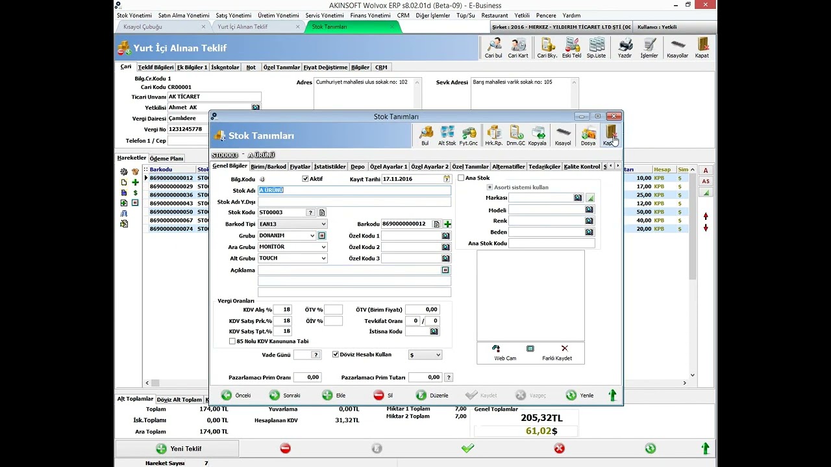Check 85 Nolu KDV Kanununa Tabi
The width and height of the screenshot is (831, 467).
pyautogui.click(x=232, y=341)
